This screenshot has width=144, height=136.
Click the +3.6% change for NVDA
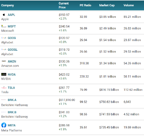63,78
